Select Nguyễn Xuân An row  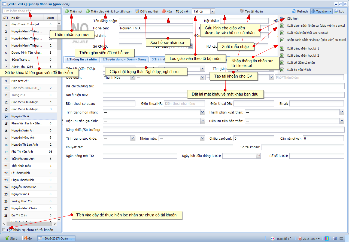tap(29, 130)
